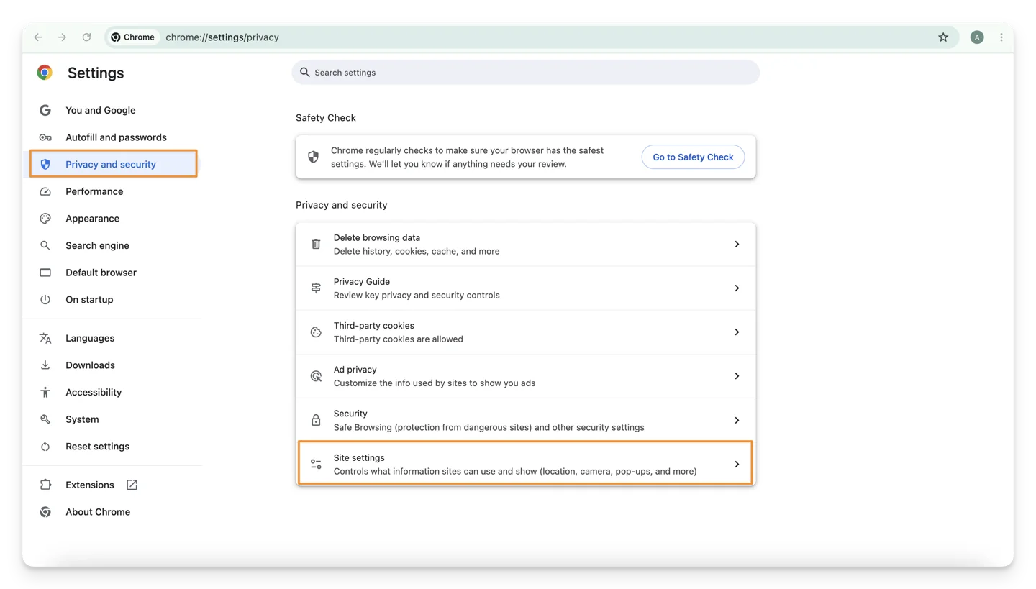
Task: Click the padlock icon in Security row
Action: point(316,420)
